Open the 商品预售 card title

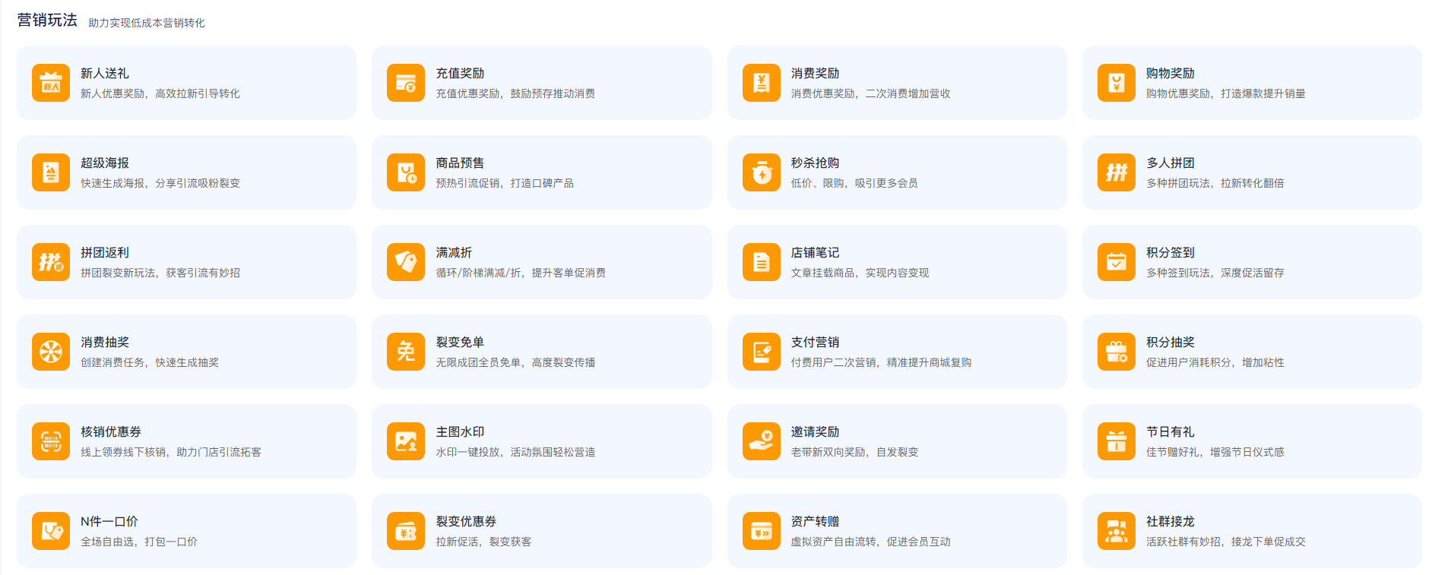pos(460,163)
